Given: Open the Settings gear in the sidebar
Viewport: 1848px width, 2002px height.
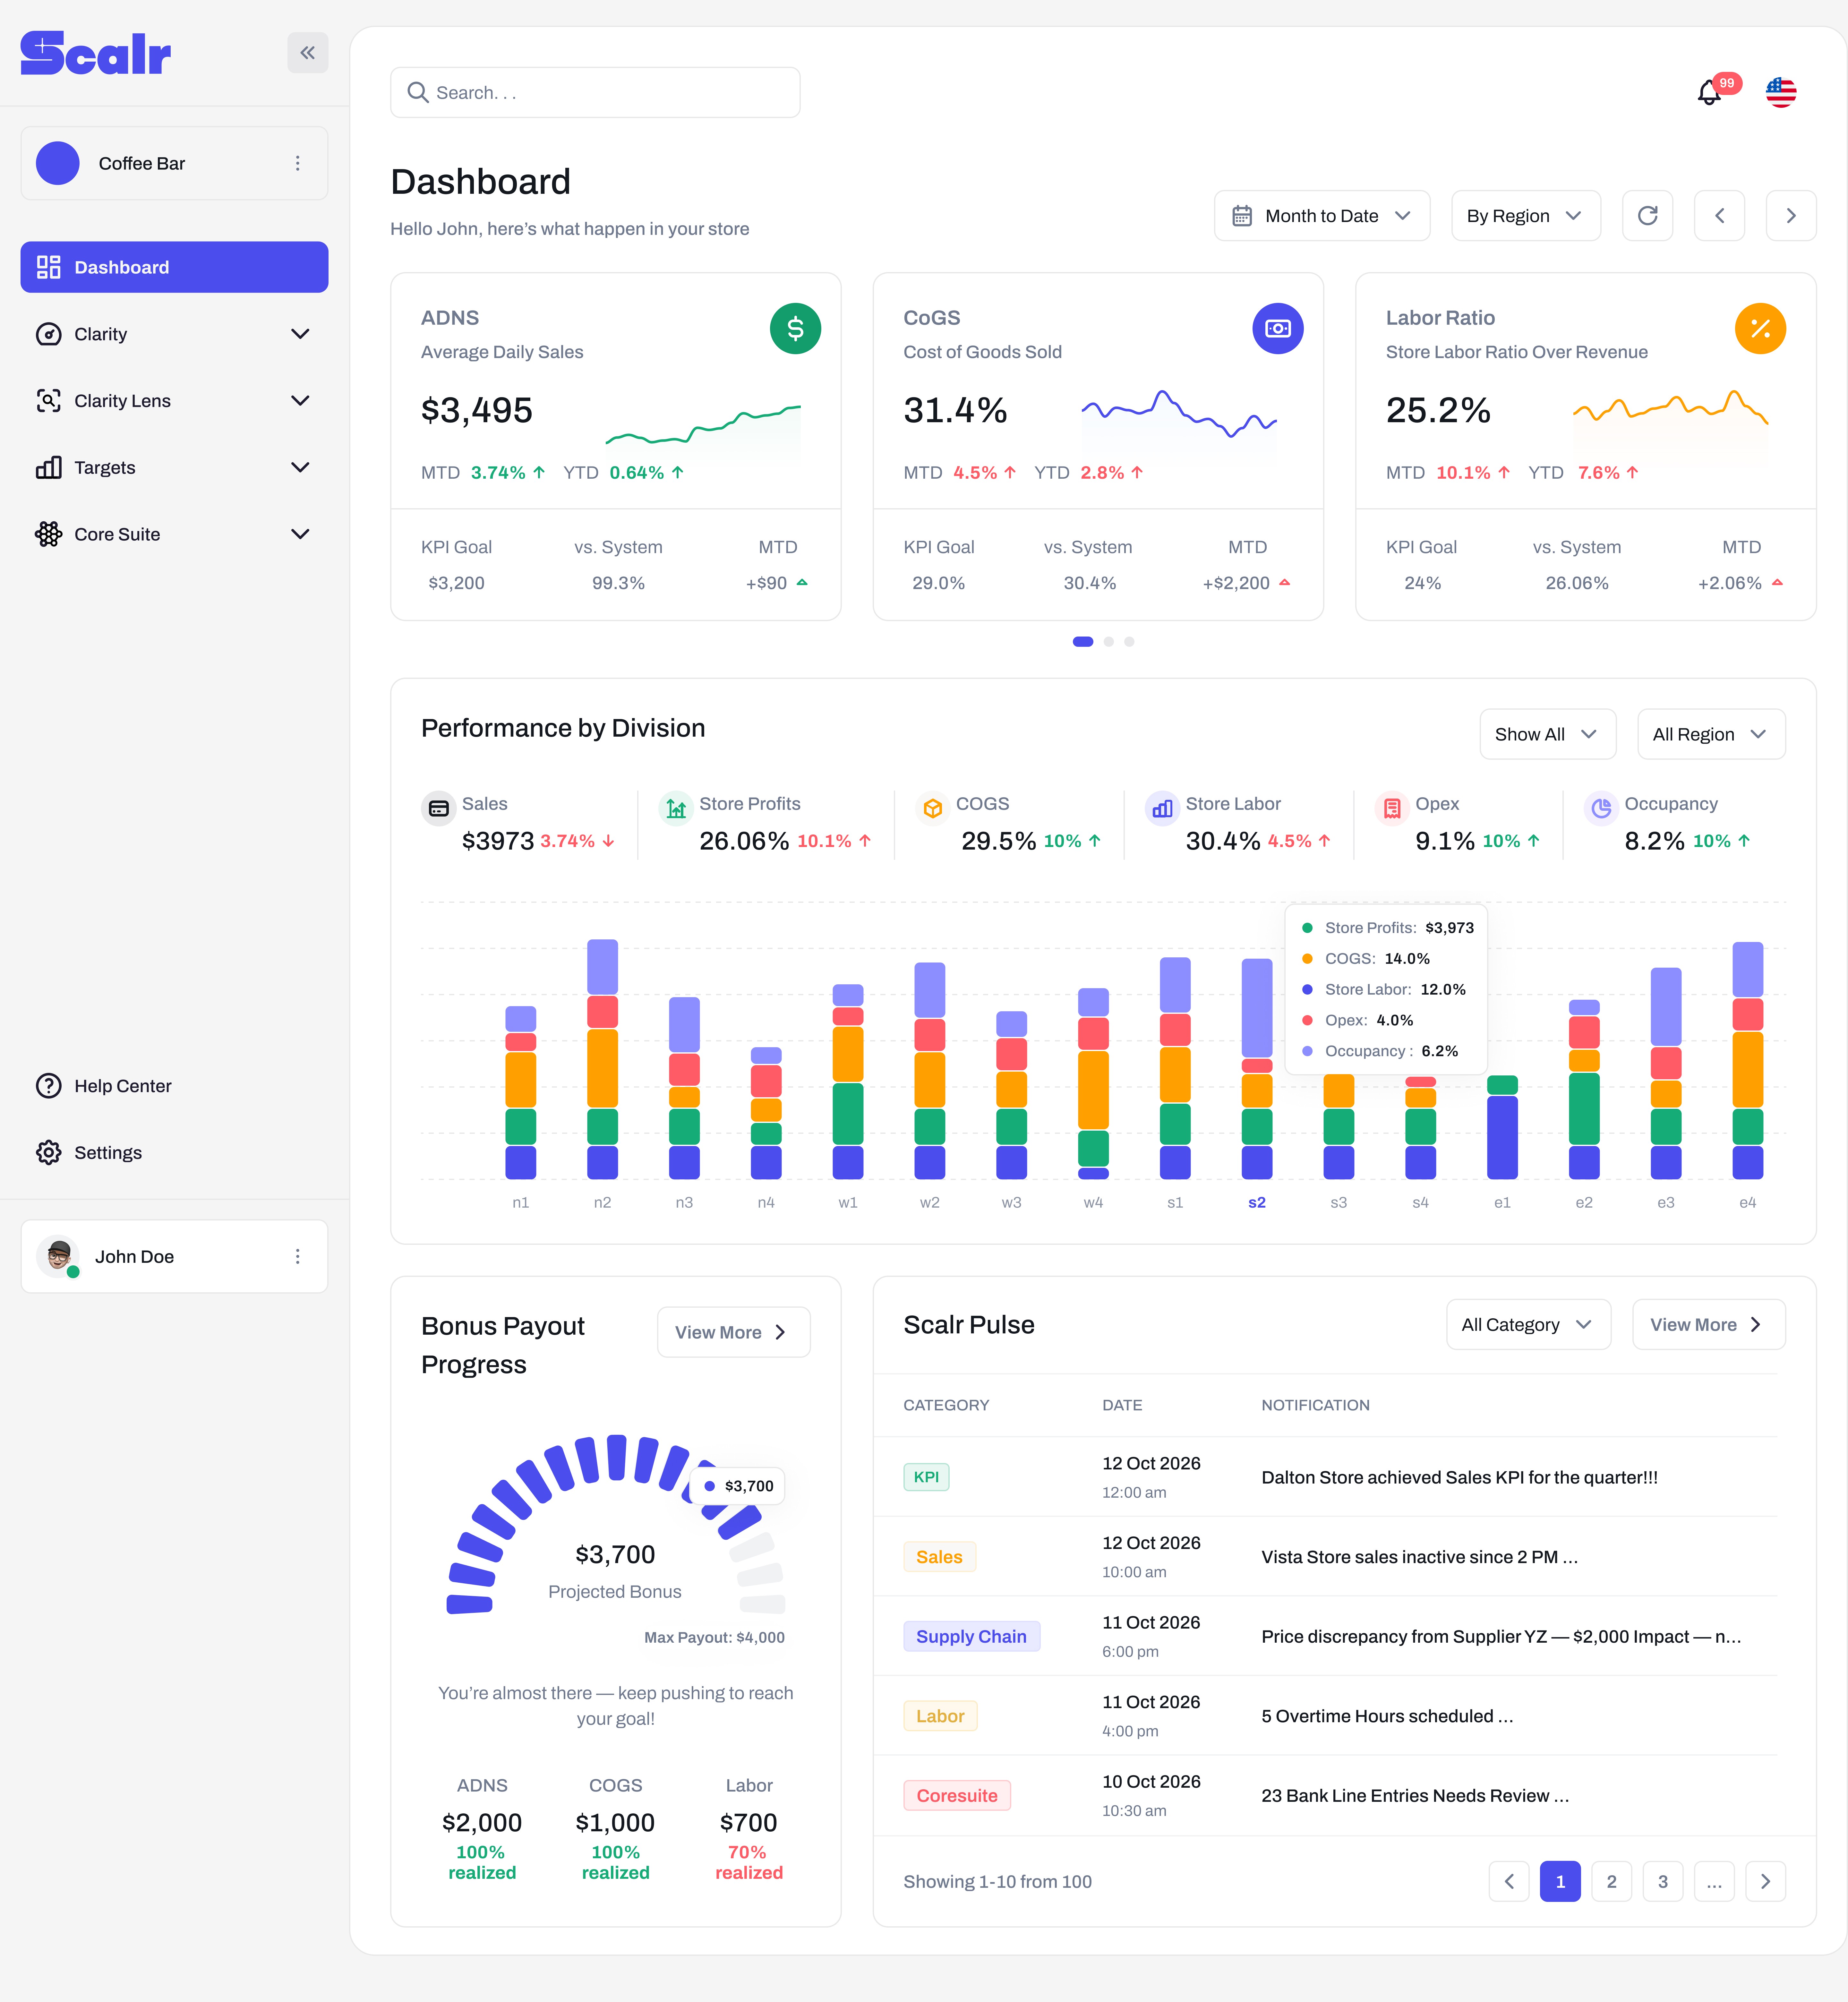Looking at the screenshot, I should pos(107,1152).
